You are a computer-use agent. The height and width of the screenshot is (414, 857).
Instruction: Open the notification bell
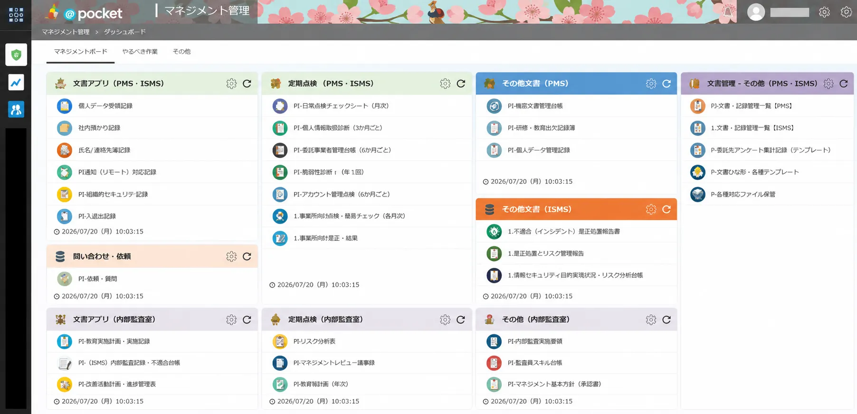[728, 12]
